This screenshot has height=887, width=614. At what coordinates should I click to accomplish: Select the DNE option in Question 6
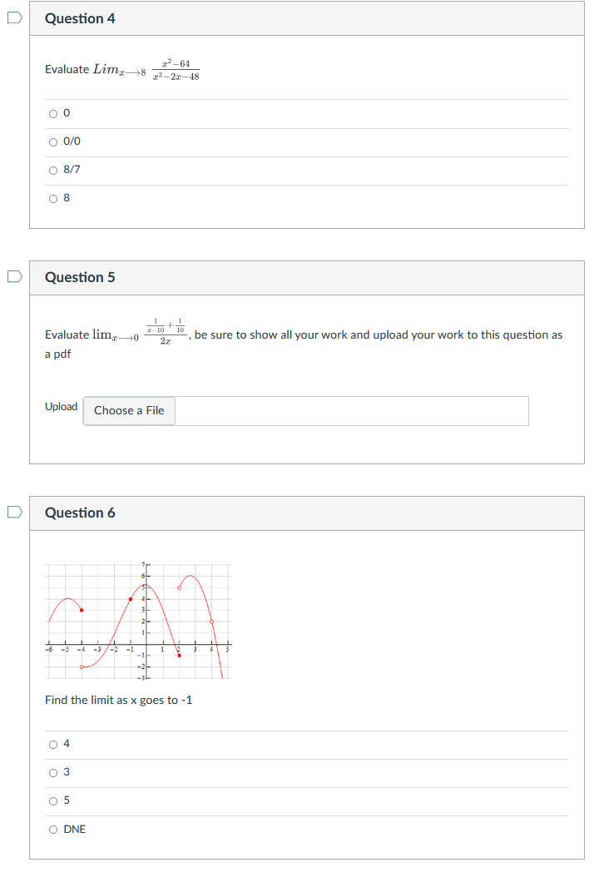pyautogui.click(x=52, y=829)
